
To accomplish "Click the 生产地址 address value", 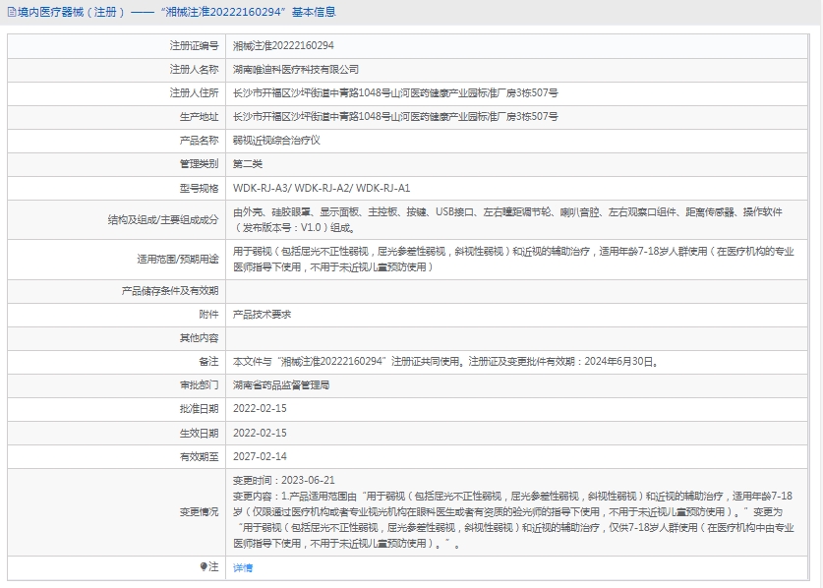I will pyautogui.click(x=395, y=117).
